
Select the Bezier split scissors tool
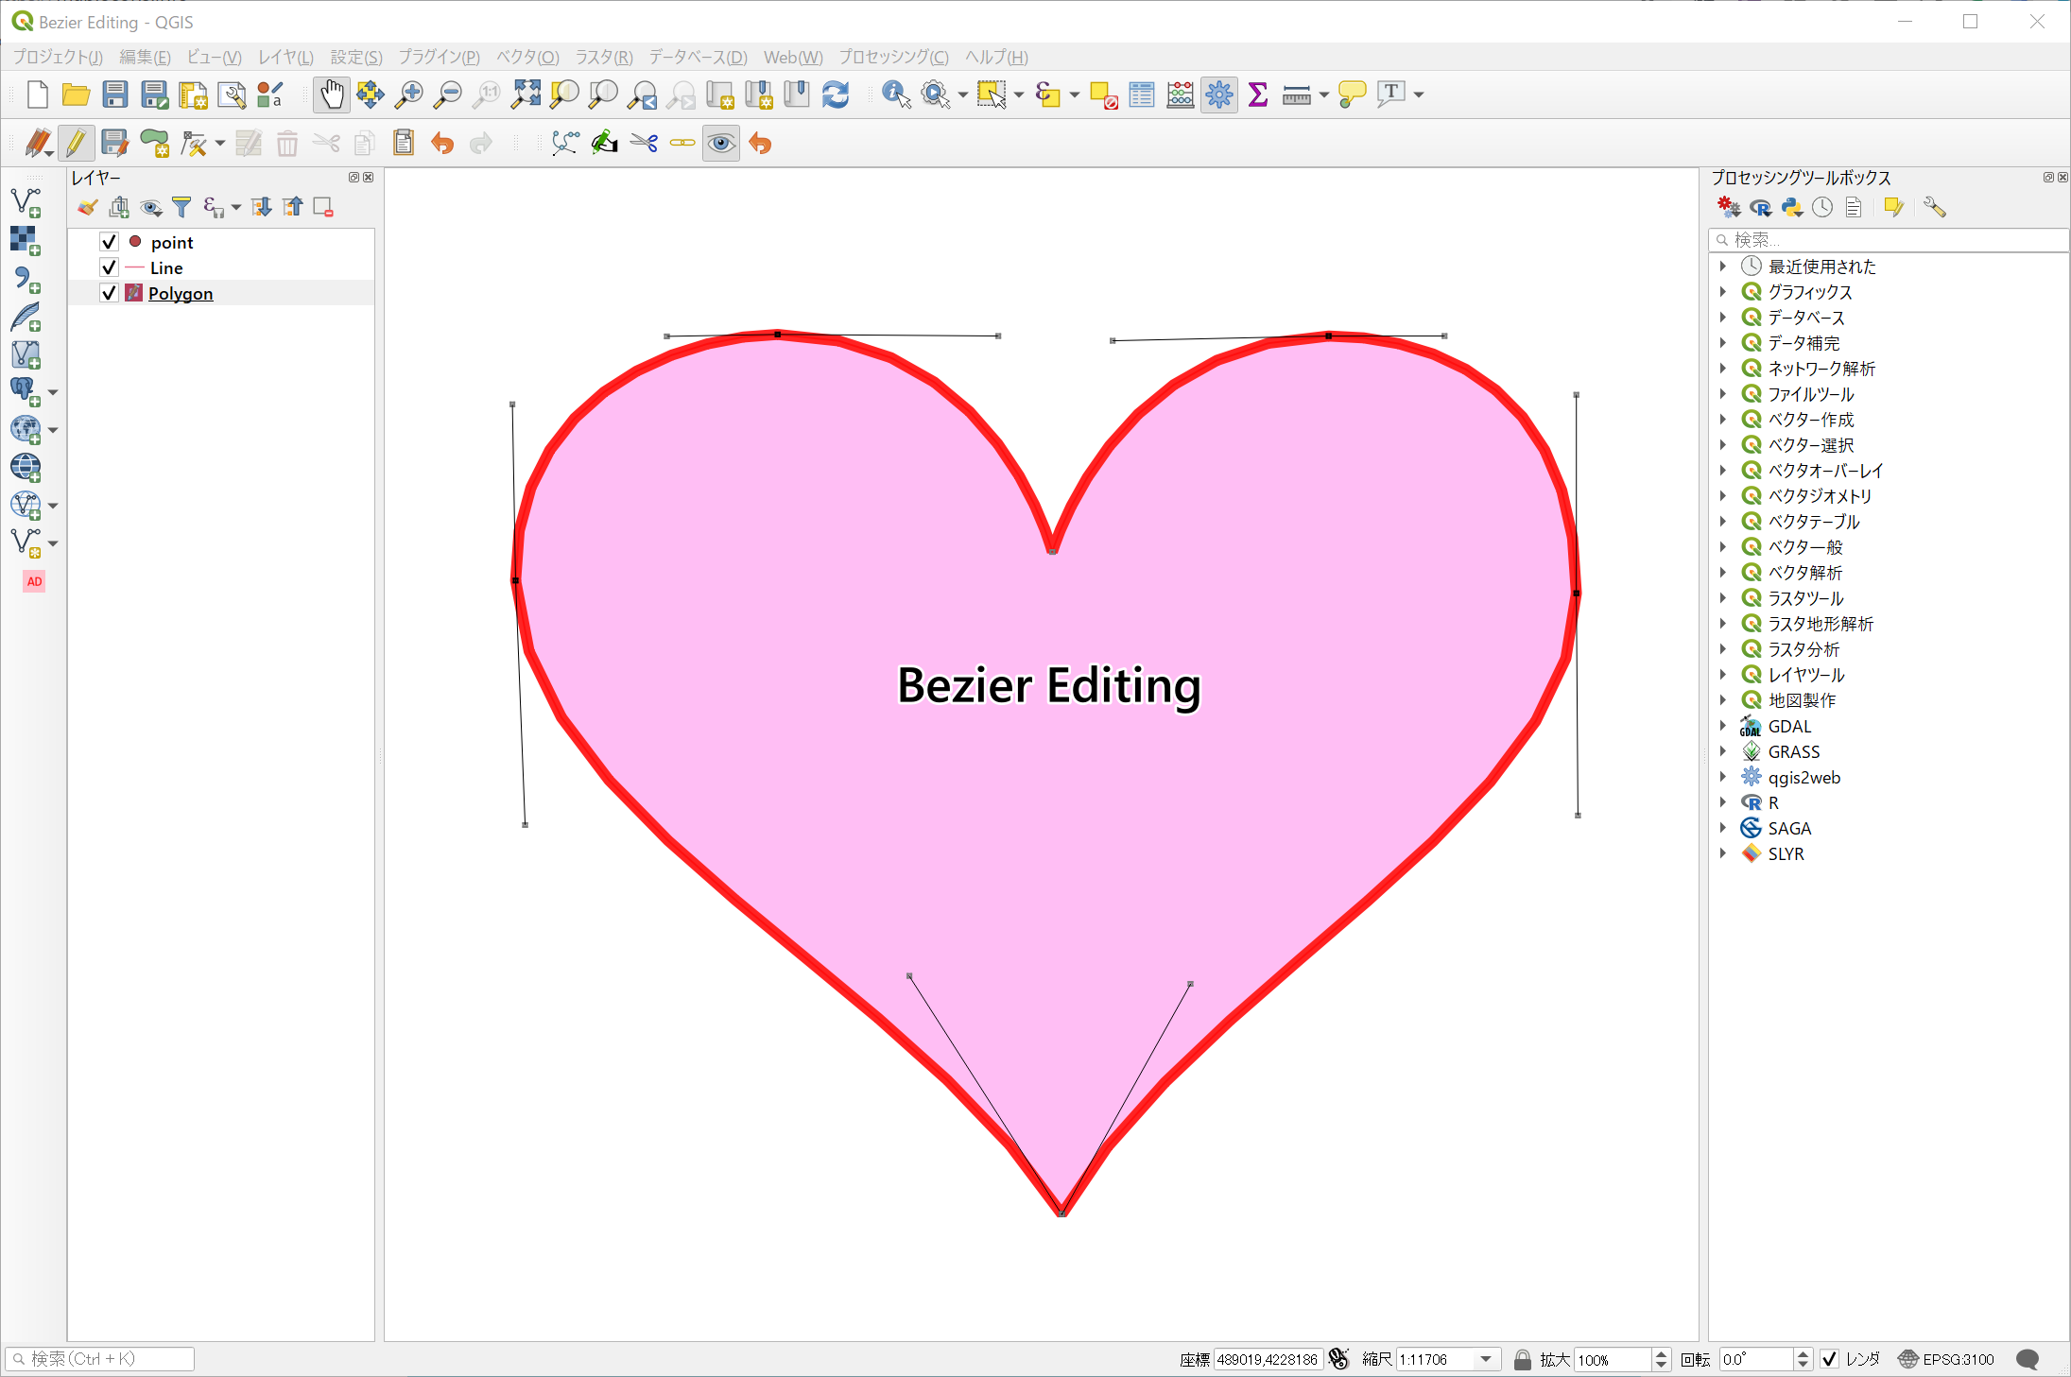click(x=644, y=143)
